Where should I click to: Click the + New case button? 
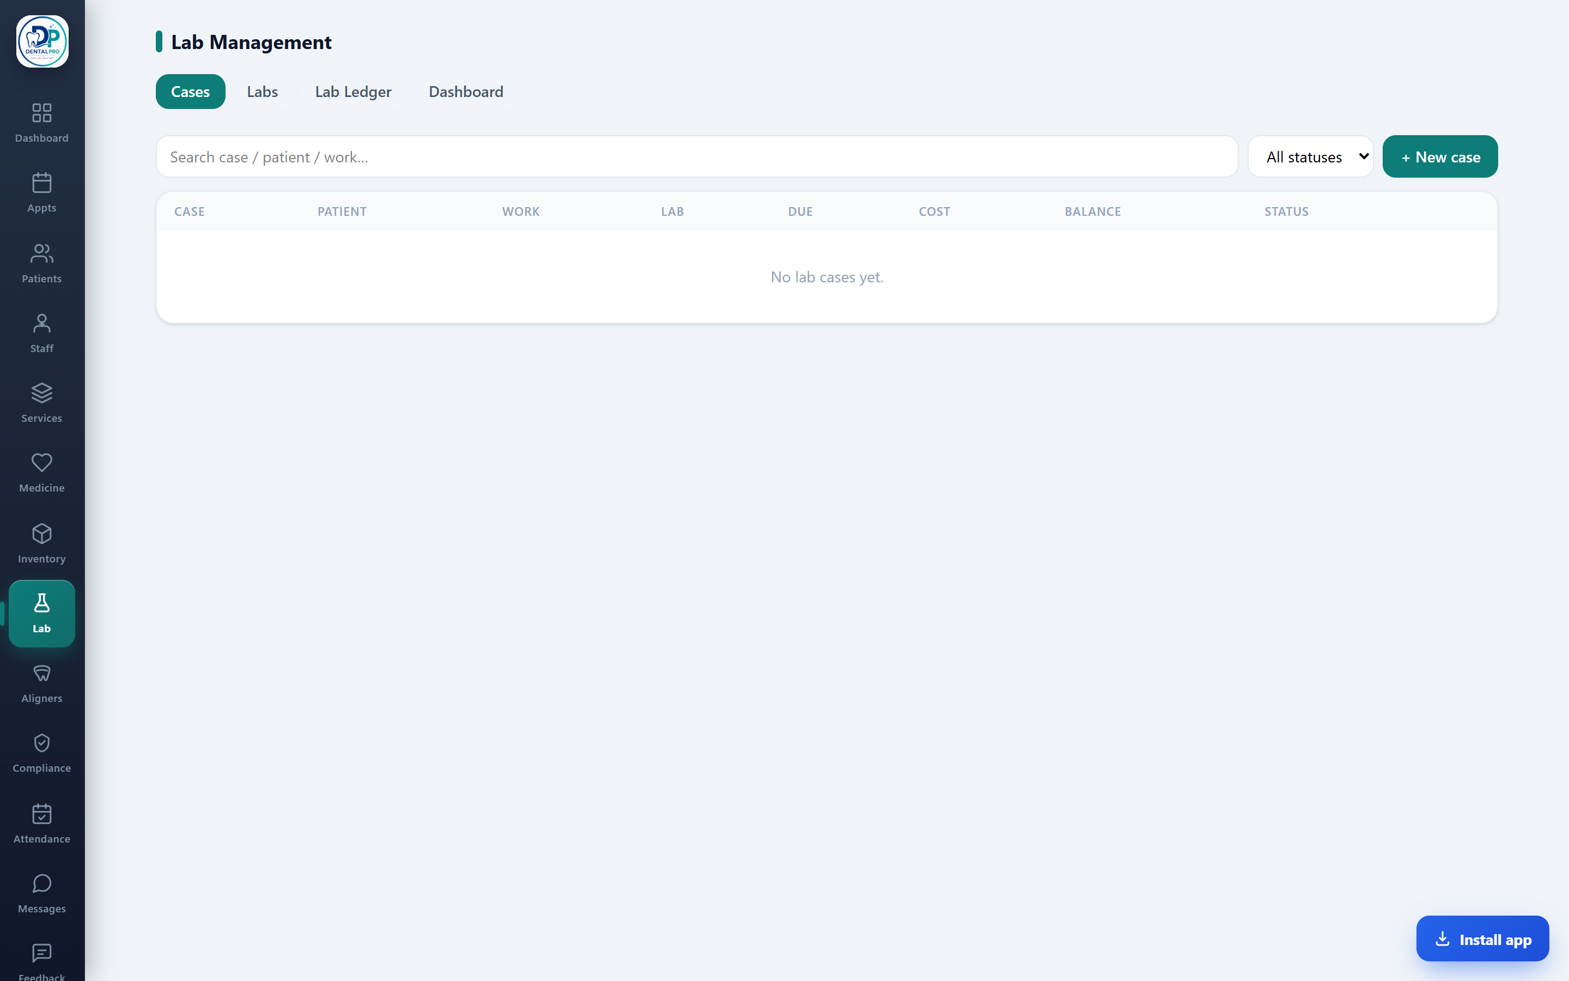[1440, 156]
